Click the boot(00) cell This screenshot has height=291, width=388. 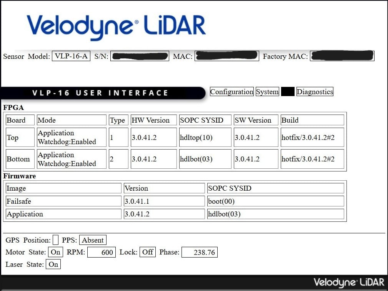[x=276, y=201]
